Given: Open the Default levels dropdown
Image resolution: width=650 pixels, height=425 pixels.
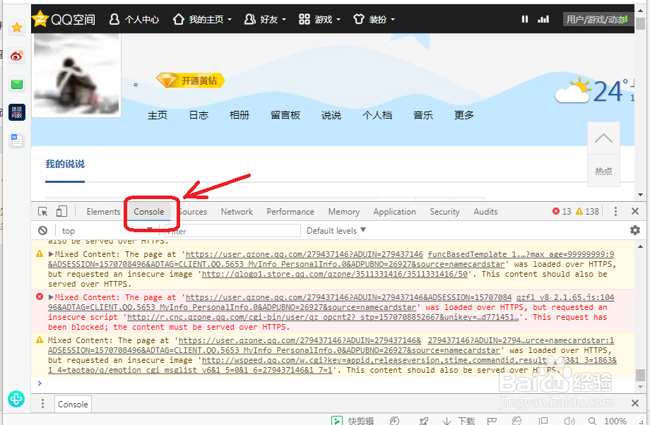Looking at the screenshot, I should (x=336, y=230).
